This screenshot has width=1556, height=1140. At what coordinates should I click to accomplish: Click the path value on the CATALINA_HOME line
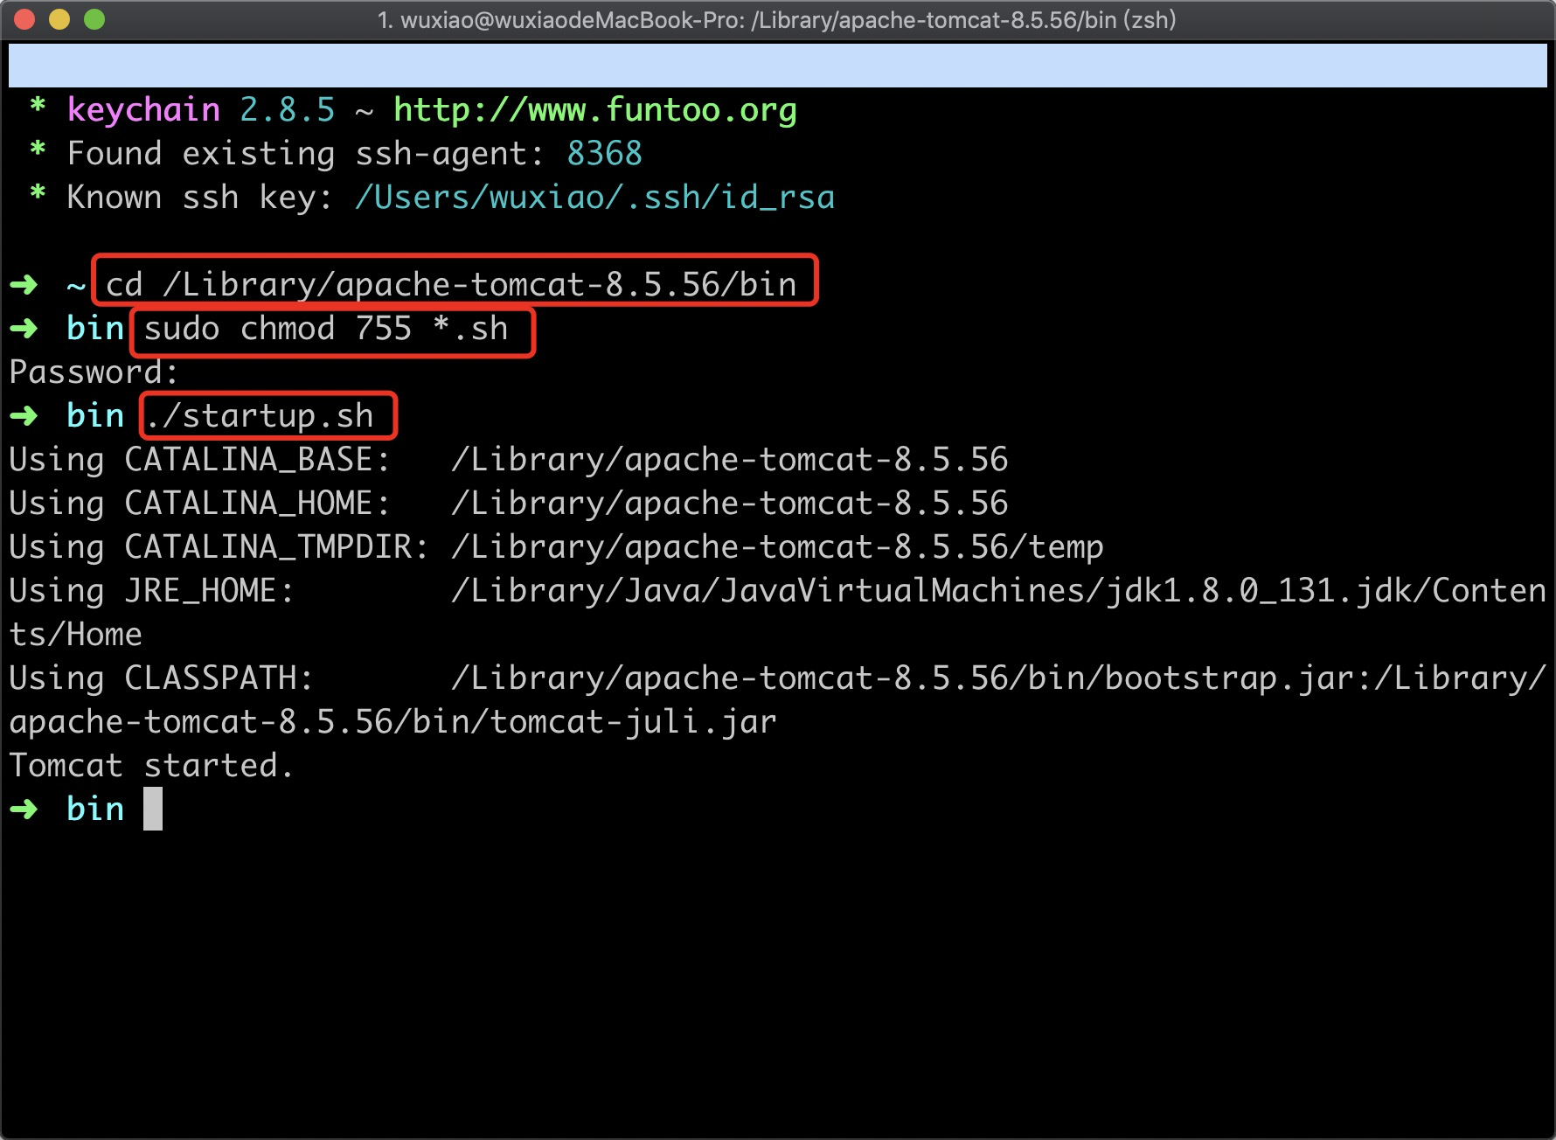click(730, 504)
